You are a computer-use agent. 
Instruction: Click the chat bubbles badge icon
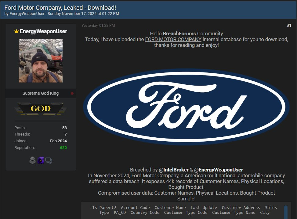point(49,161)
